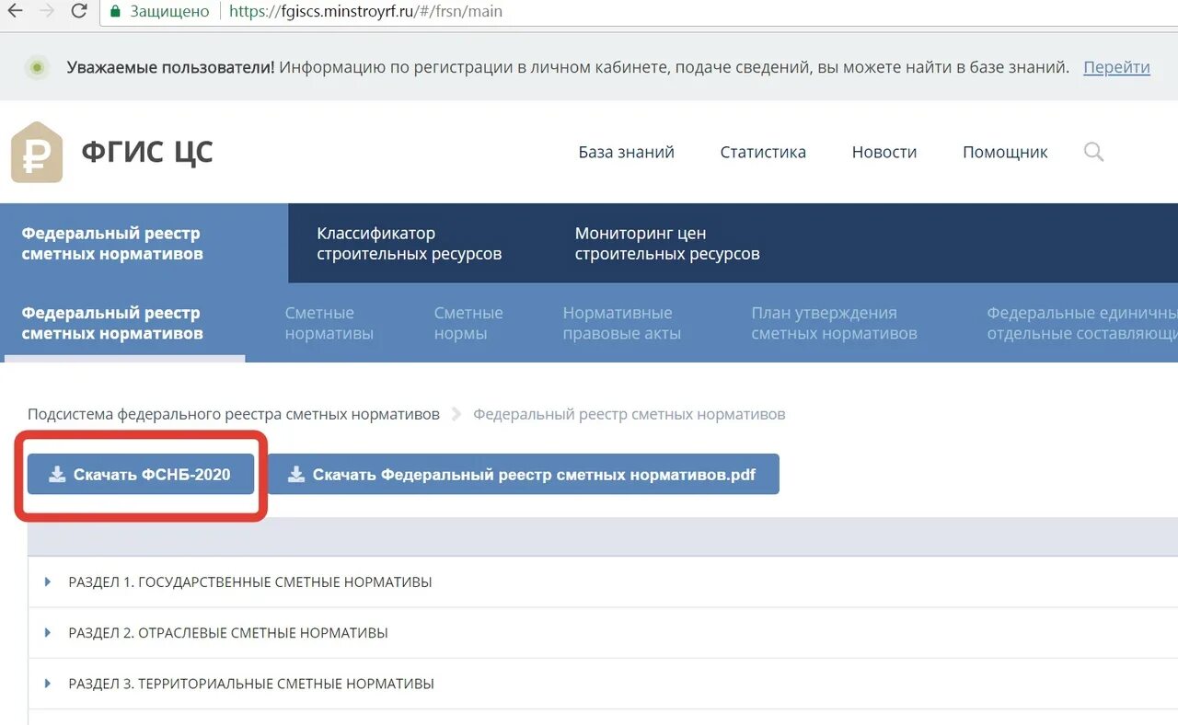Open Сметные нормативы sub-tab
The height and width of the screenshot is (725, 1178).
[x=329, y=323]
